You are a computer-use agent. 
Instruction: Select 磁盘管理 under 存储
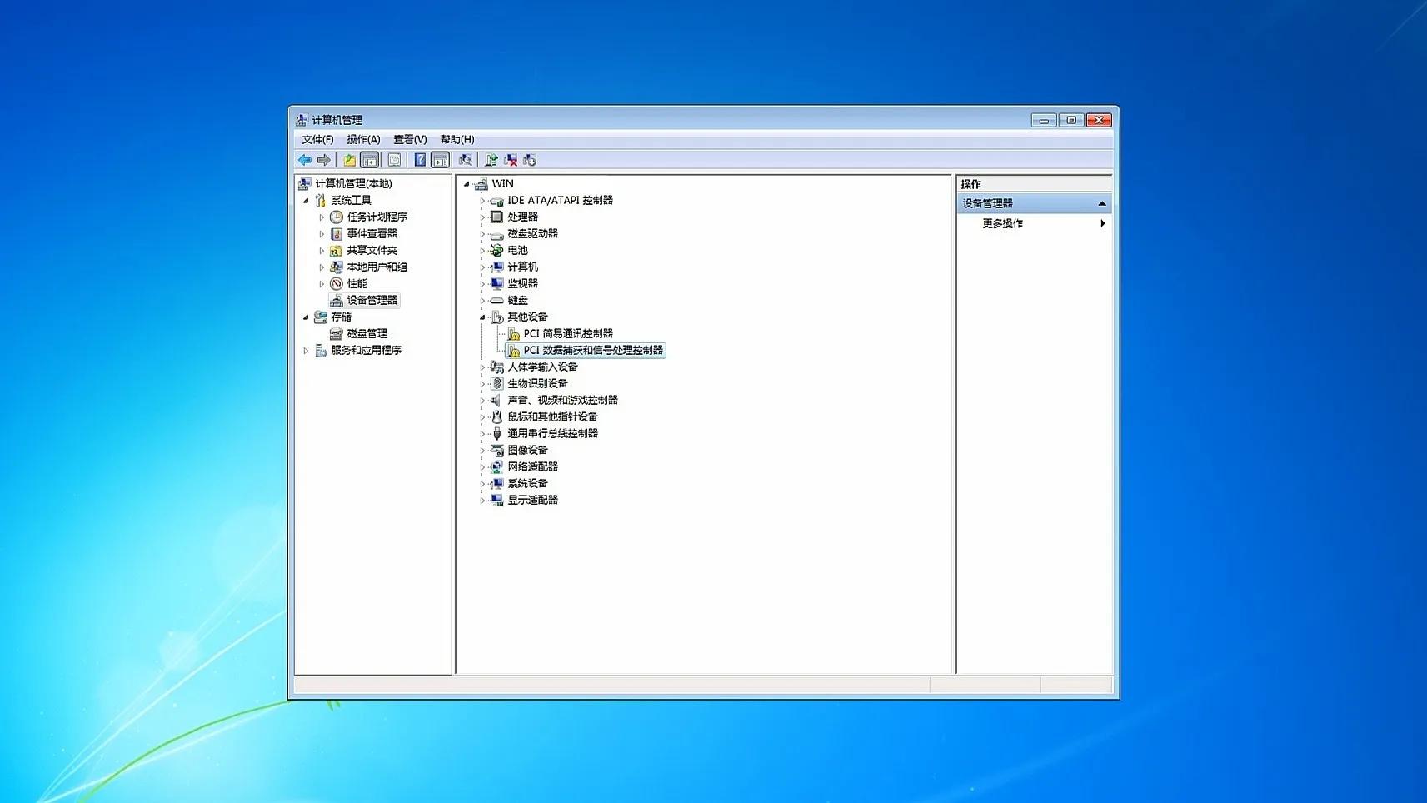pos(367,333)
